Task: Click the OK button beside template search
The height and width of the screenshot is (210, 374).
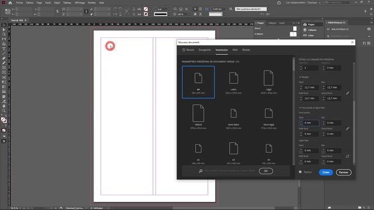Action: tap(266, 171)
